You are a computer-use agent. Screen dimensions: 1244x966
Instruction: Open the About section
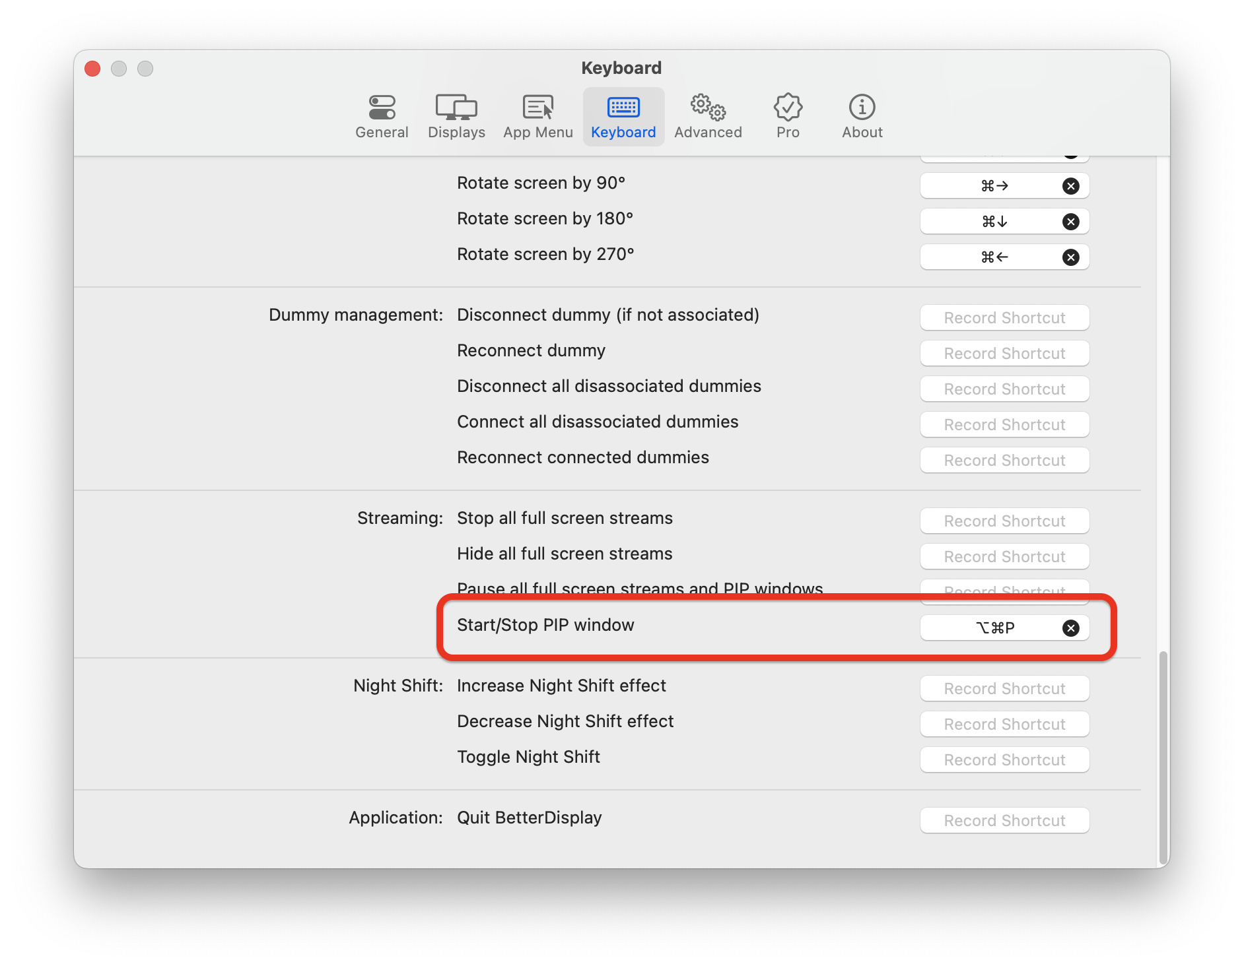click(x=861, y=116)
